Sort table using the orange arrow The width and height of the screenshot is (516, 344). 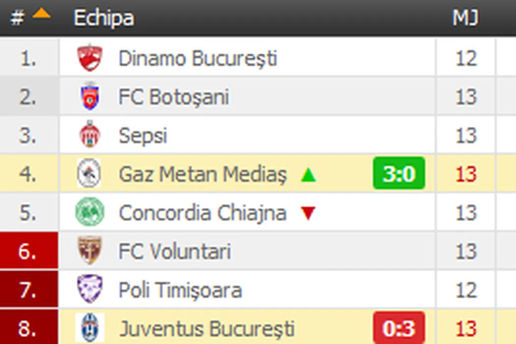[x=41, y=15]
